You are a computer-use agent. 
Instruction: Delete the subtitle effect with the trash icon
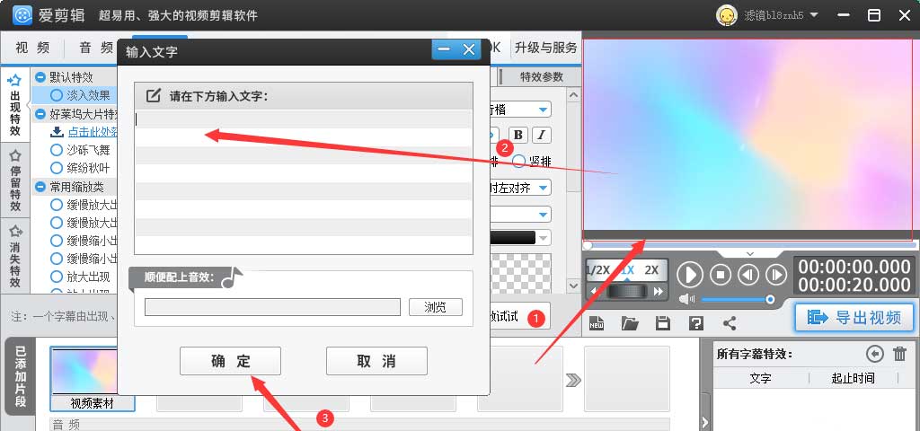coord(899,354)
